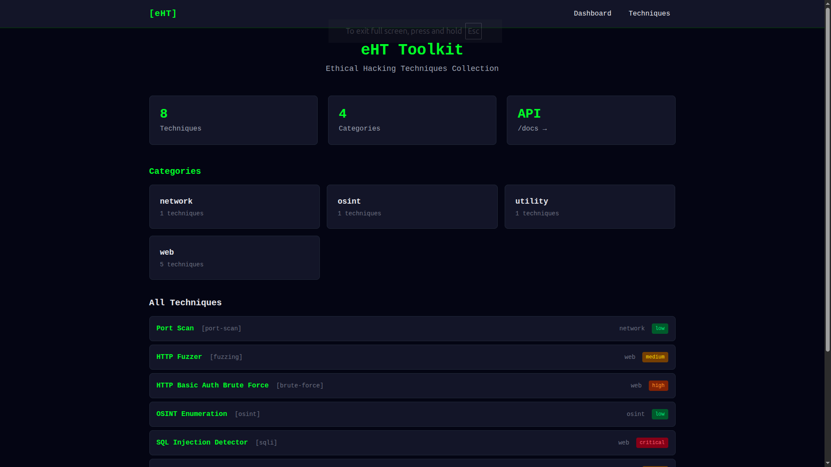Open the Port Scan technique
This screenshot has height=467, width=831.
pos(175,328)
